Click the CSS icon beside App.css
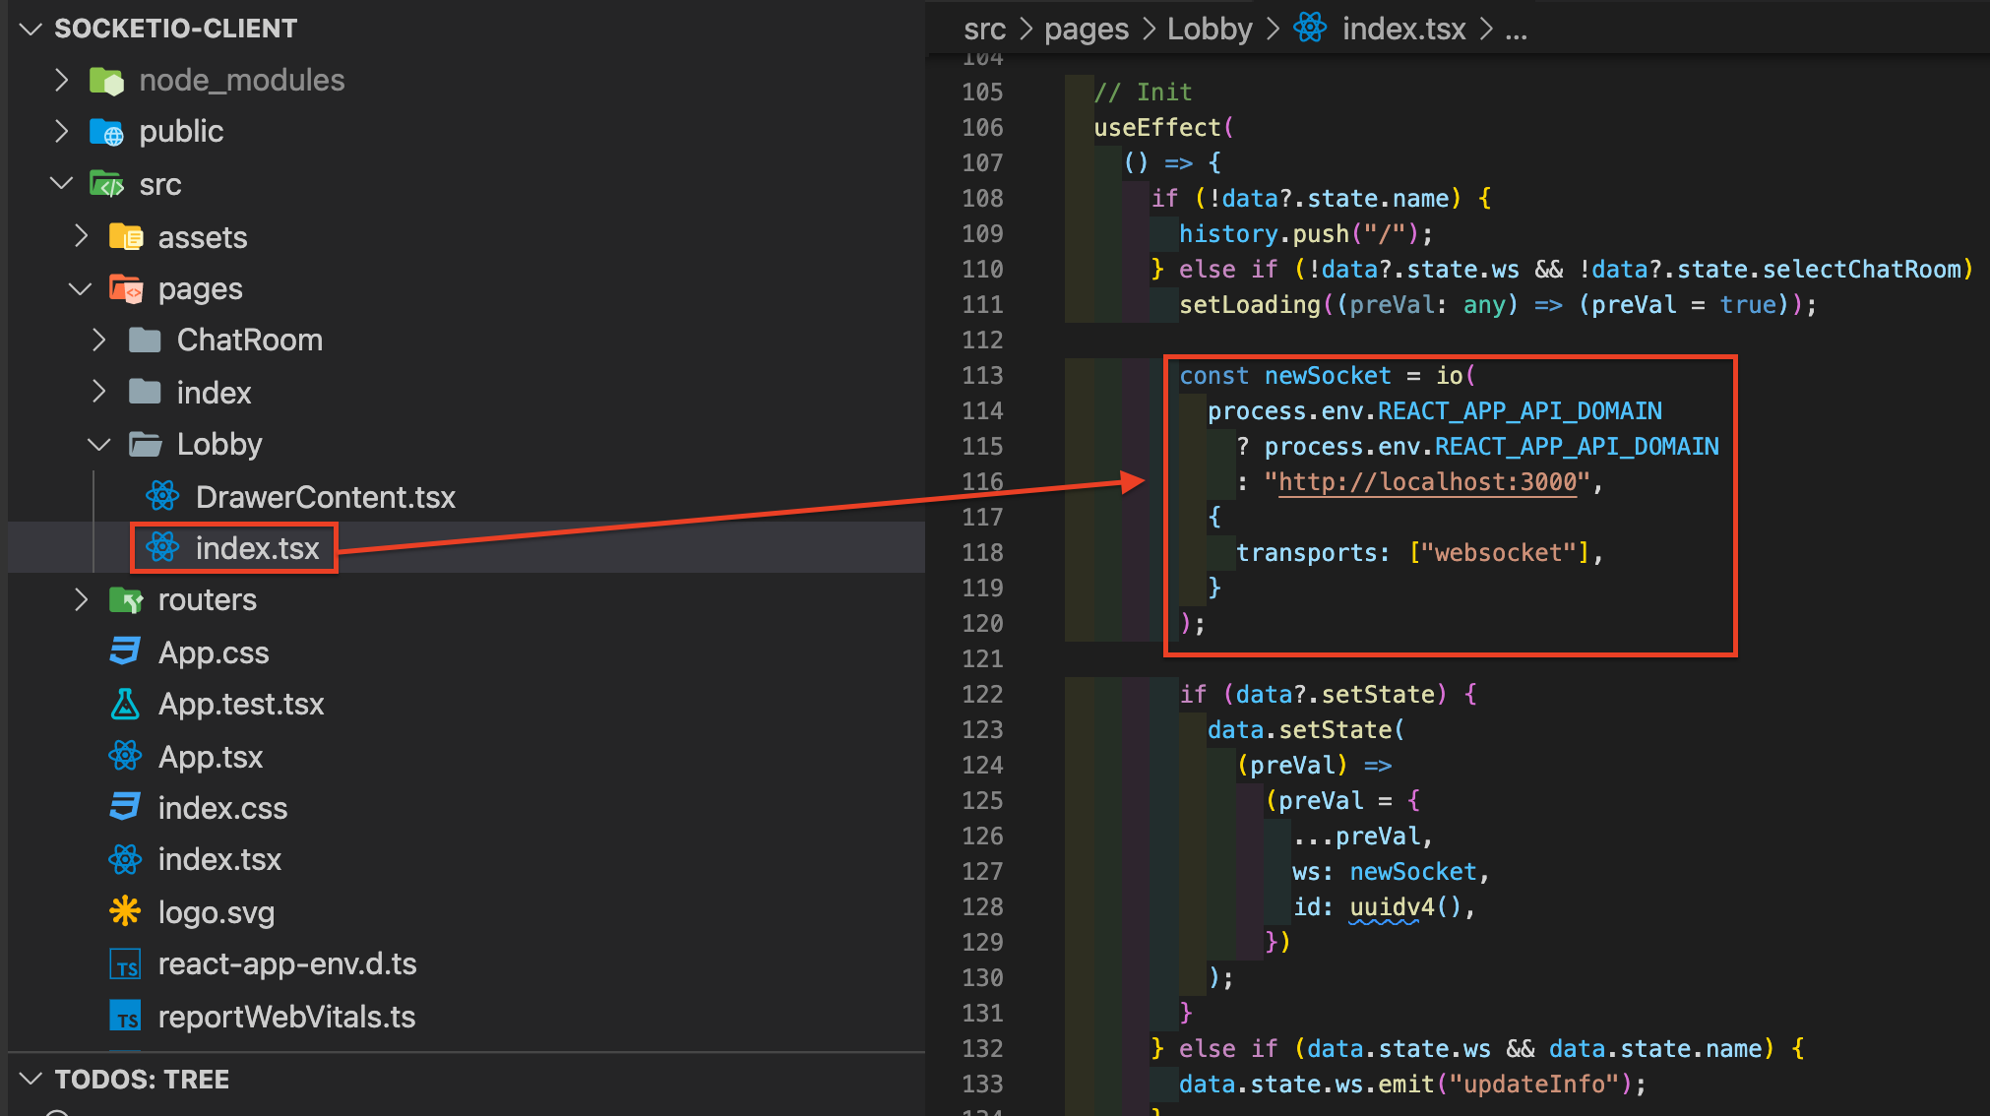Screen dimensions: 1990x1116 [125, 651]
